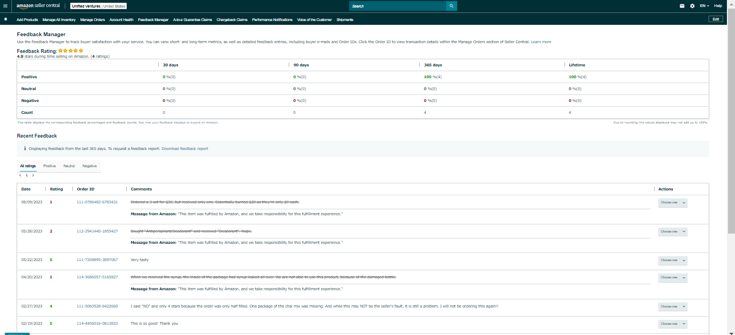Open Shipments menu item
The image size is (735, 335).
(x=345, y=19)
